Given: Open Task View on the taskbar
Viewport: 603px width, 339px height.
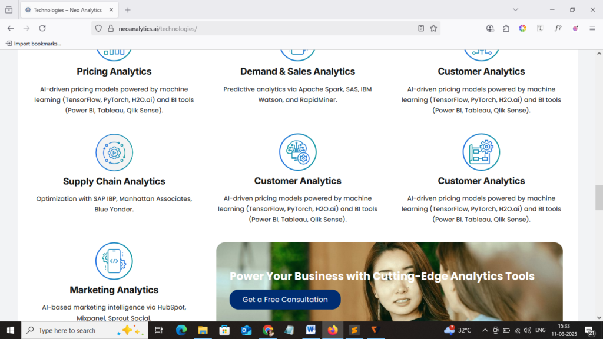Looking at the screenshot, I should pos(158,330).
